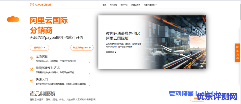241x104 pixels.
Task: Open 阿里云新闻 navigation link
Action: 136,5
